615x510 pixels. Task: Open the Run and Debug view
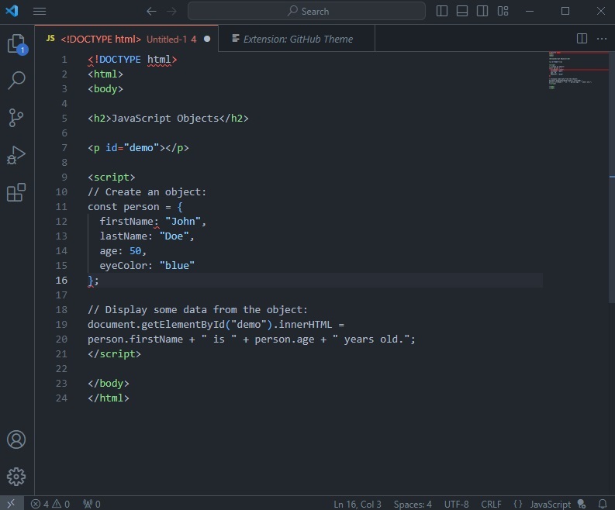(16, 155)
